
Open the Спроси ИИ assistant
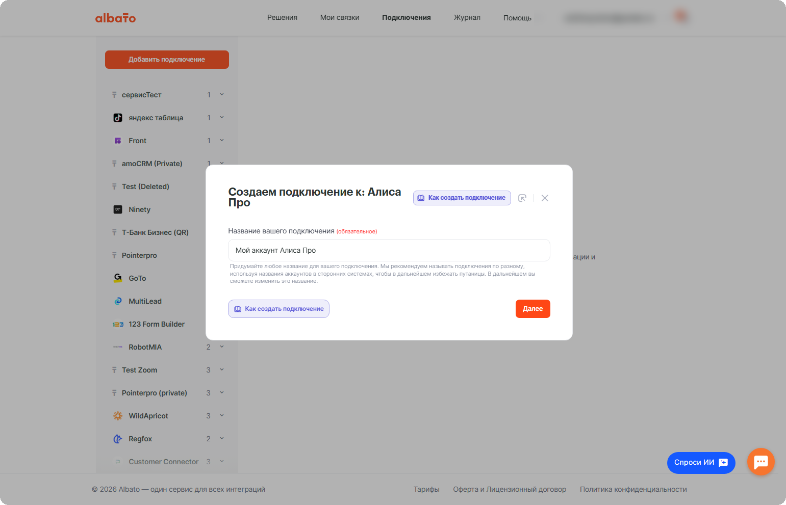(x=701, y=463)
